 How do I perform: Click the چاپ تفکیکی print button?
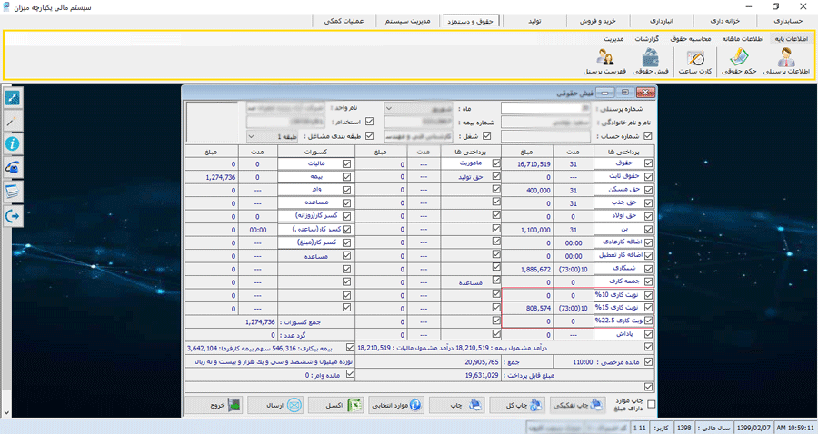pos(578,405)
